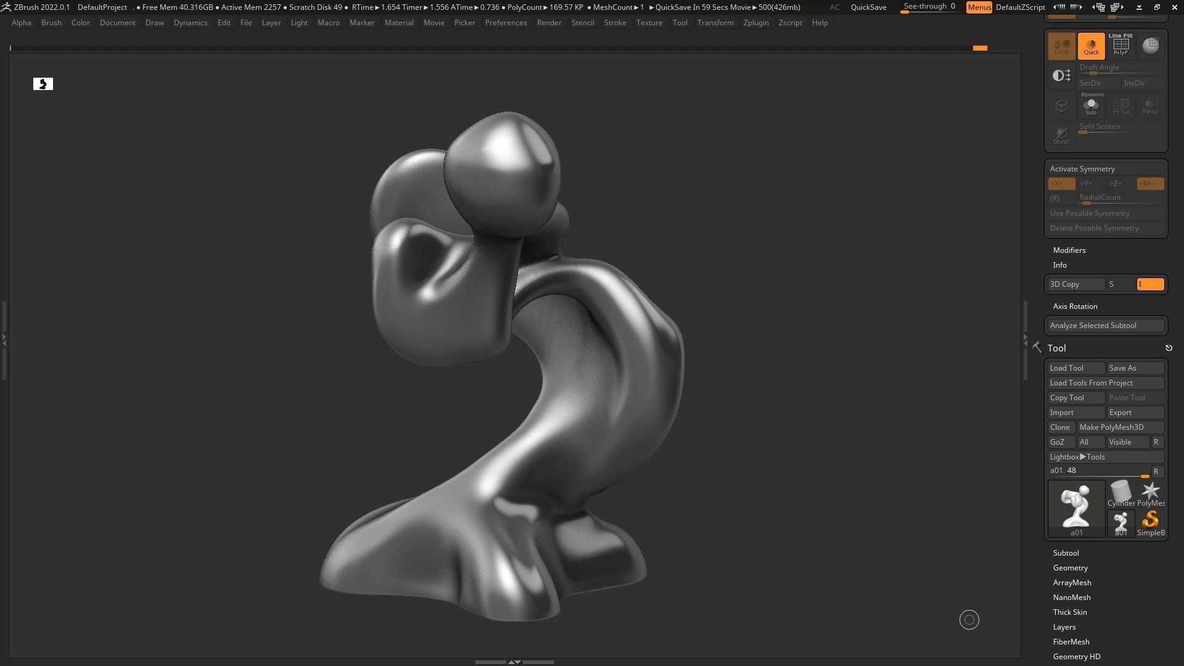
Task: Enable PolyF line fill display
Action: (x=1120, y=46)
